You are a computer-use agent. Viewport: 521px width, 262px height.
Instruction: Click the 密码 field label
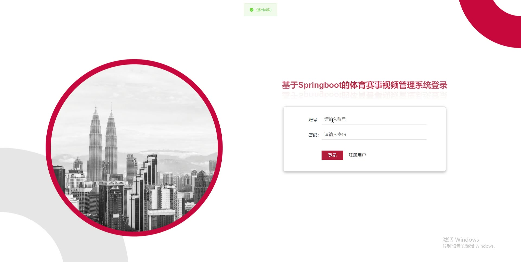click(x=313, y=135)
